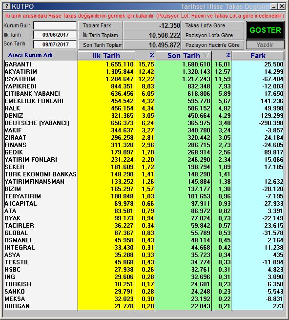Sort by Fark column header
The image size is (289, 320).
(x=258, y=56)
